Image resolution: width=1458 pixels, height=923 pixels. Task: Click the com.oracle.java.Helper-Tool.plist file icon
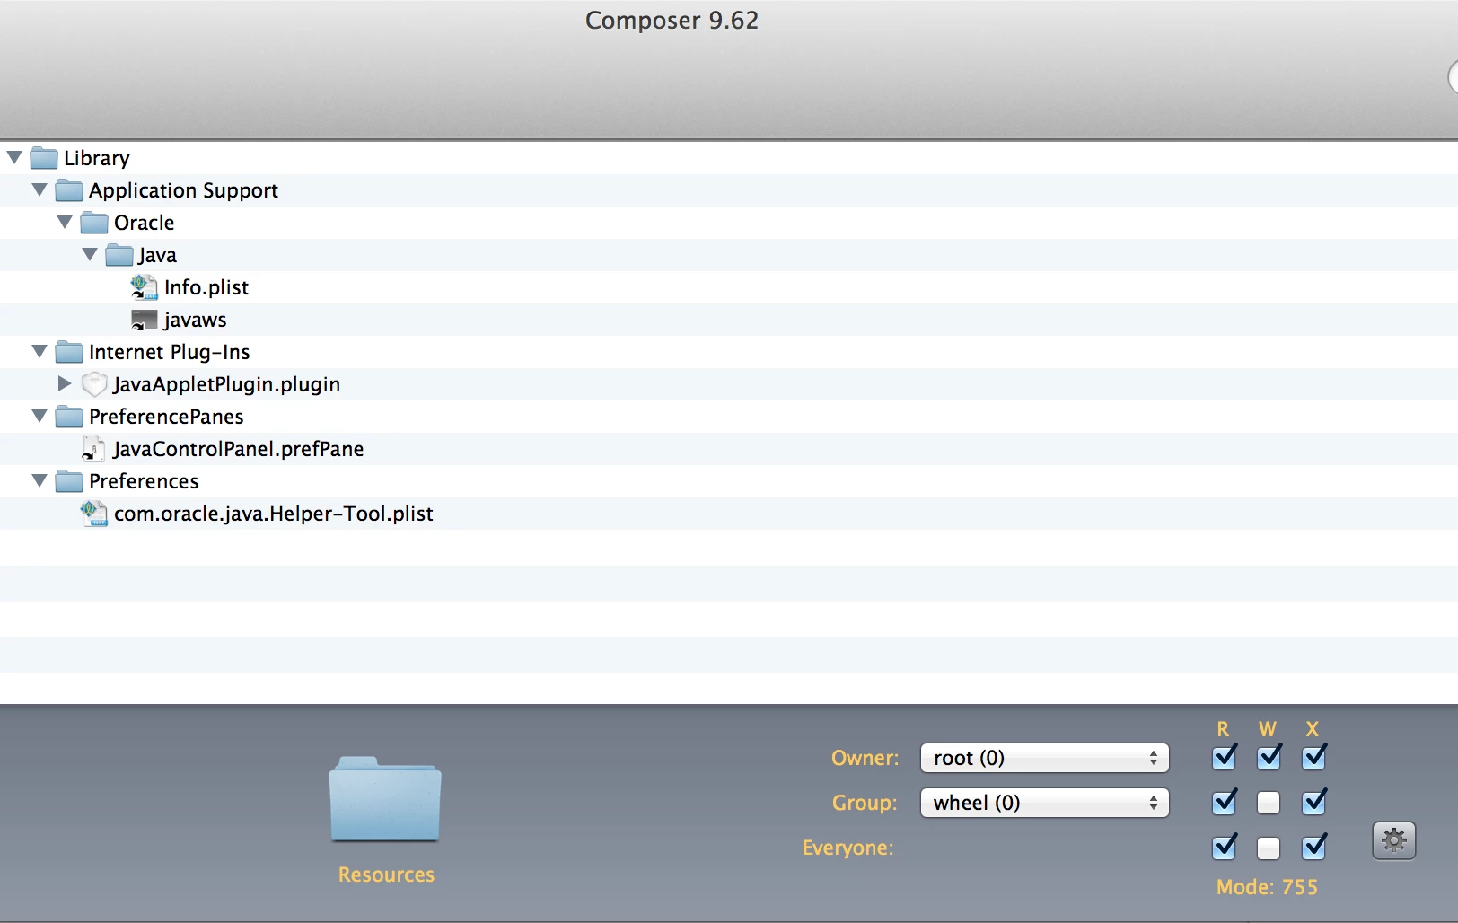click(x=94, y=514)
